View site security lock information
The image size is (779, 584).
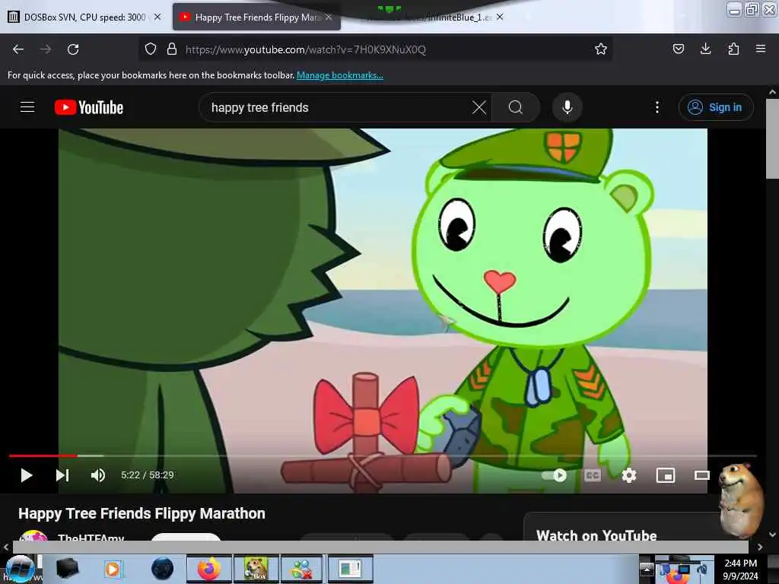click(x=172, y=49)
